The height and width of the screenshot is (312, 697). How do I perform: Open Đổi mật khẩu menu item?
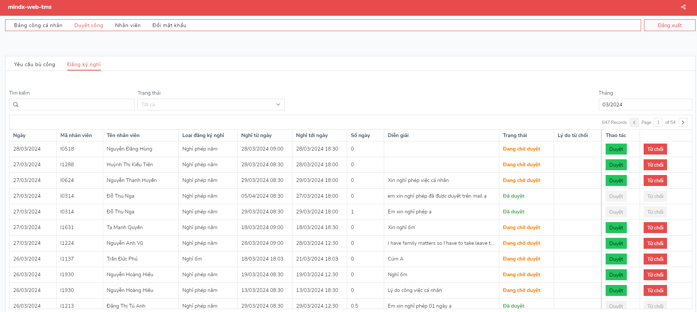click(x=169, y=25)
